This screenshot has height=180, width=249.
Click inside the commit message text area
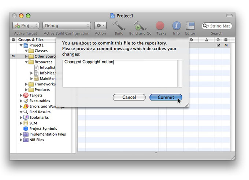coord(120,73)
